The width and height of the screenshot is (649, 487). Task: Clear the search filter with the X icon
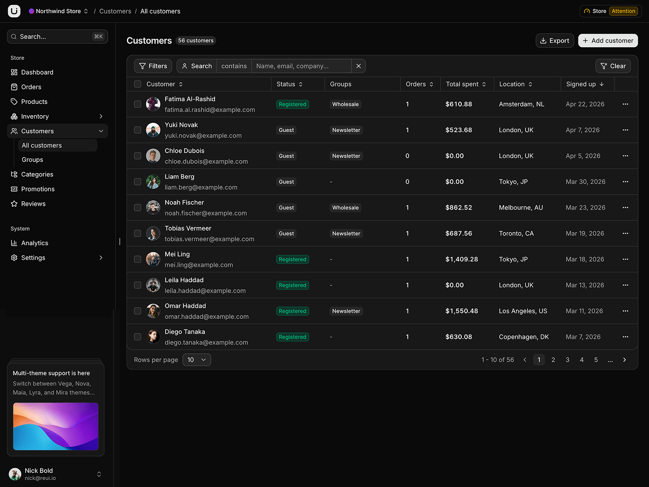(x=359, y=66)
